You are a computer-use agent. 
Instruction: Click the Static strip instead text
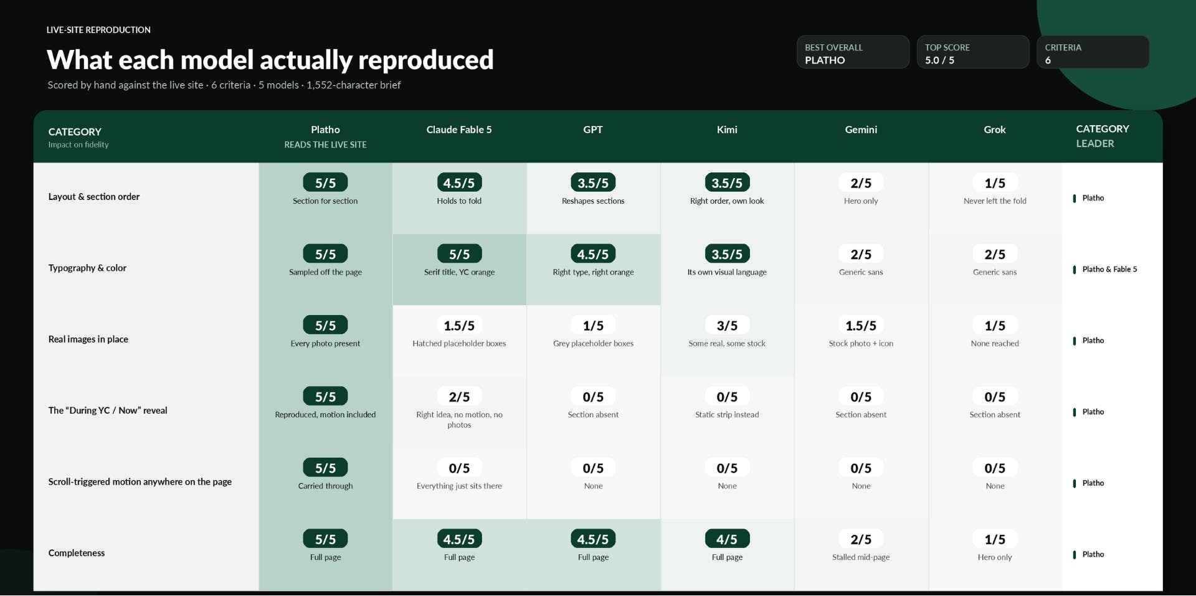[727, 415]
